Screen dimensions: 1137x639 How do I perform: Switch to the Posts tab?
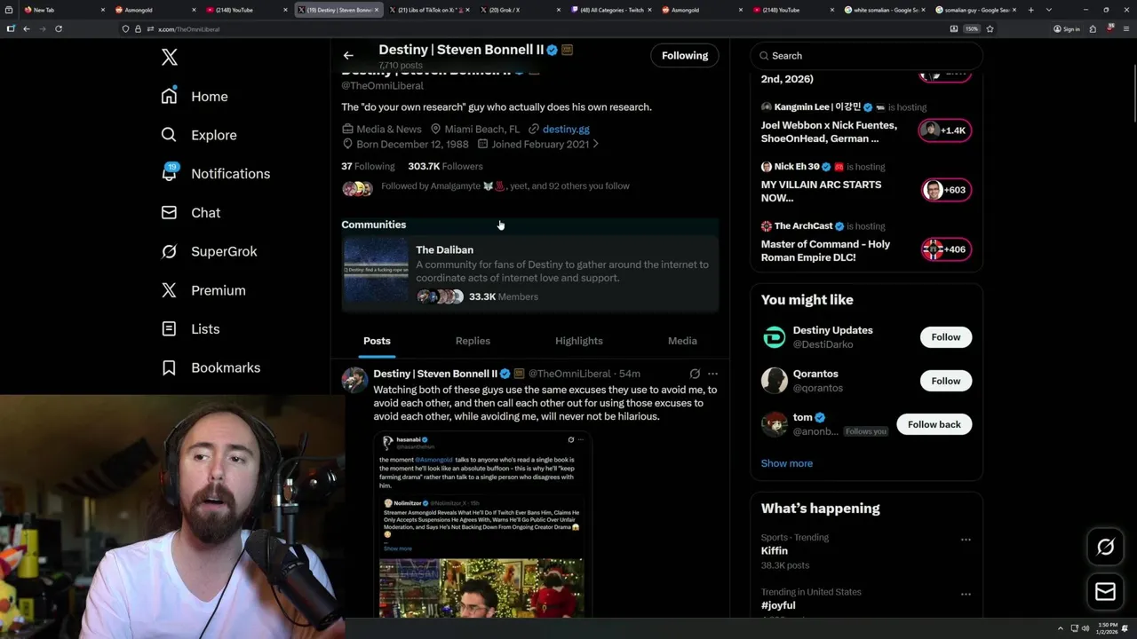click(377, 341)
